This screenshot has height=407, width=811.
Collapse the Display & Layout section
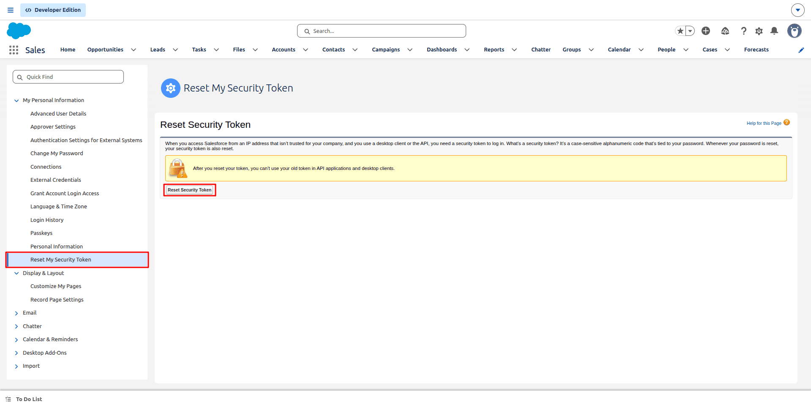click(x=16, y=273)
